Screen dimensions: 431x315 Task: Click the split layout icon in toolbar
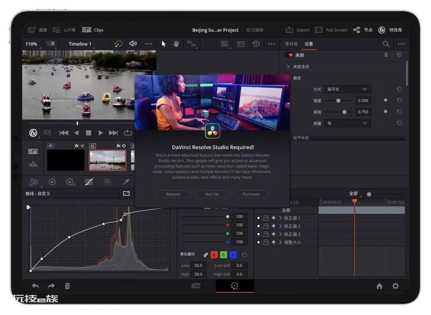coord(241,44)
